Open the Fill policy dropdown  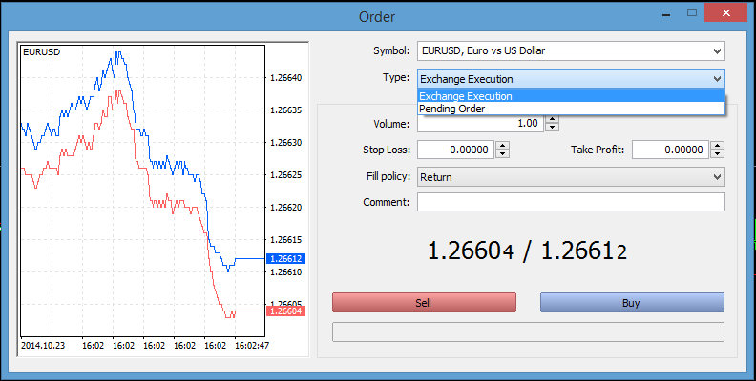pyautogui.click(x=571, y=177)
